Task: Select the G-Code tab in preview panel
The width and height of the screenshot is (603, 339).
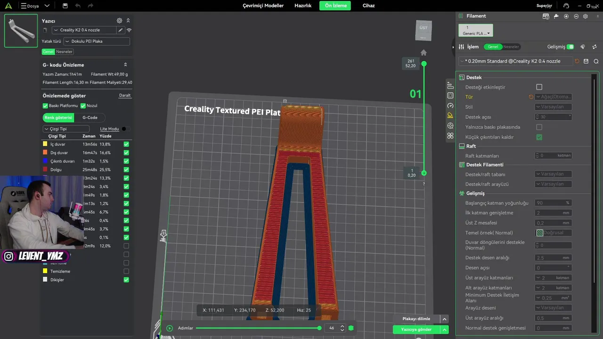Action: [x=90, y=118]
